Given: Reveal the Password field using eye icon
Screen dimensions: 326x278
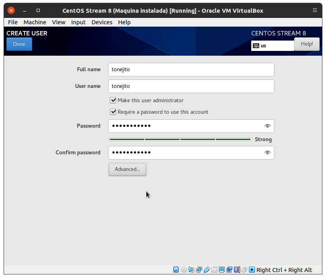Looking at the screenshot, I should 267,126.
